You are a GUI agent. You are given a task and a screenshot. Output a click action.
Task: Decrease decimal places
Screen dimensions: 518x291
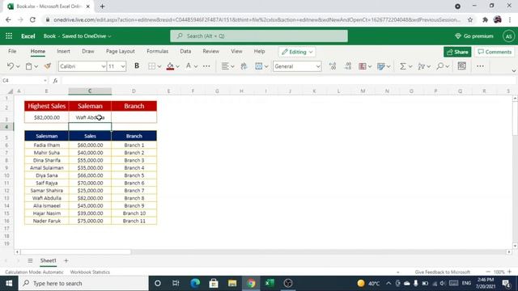(347, 66)
